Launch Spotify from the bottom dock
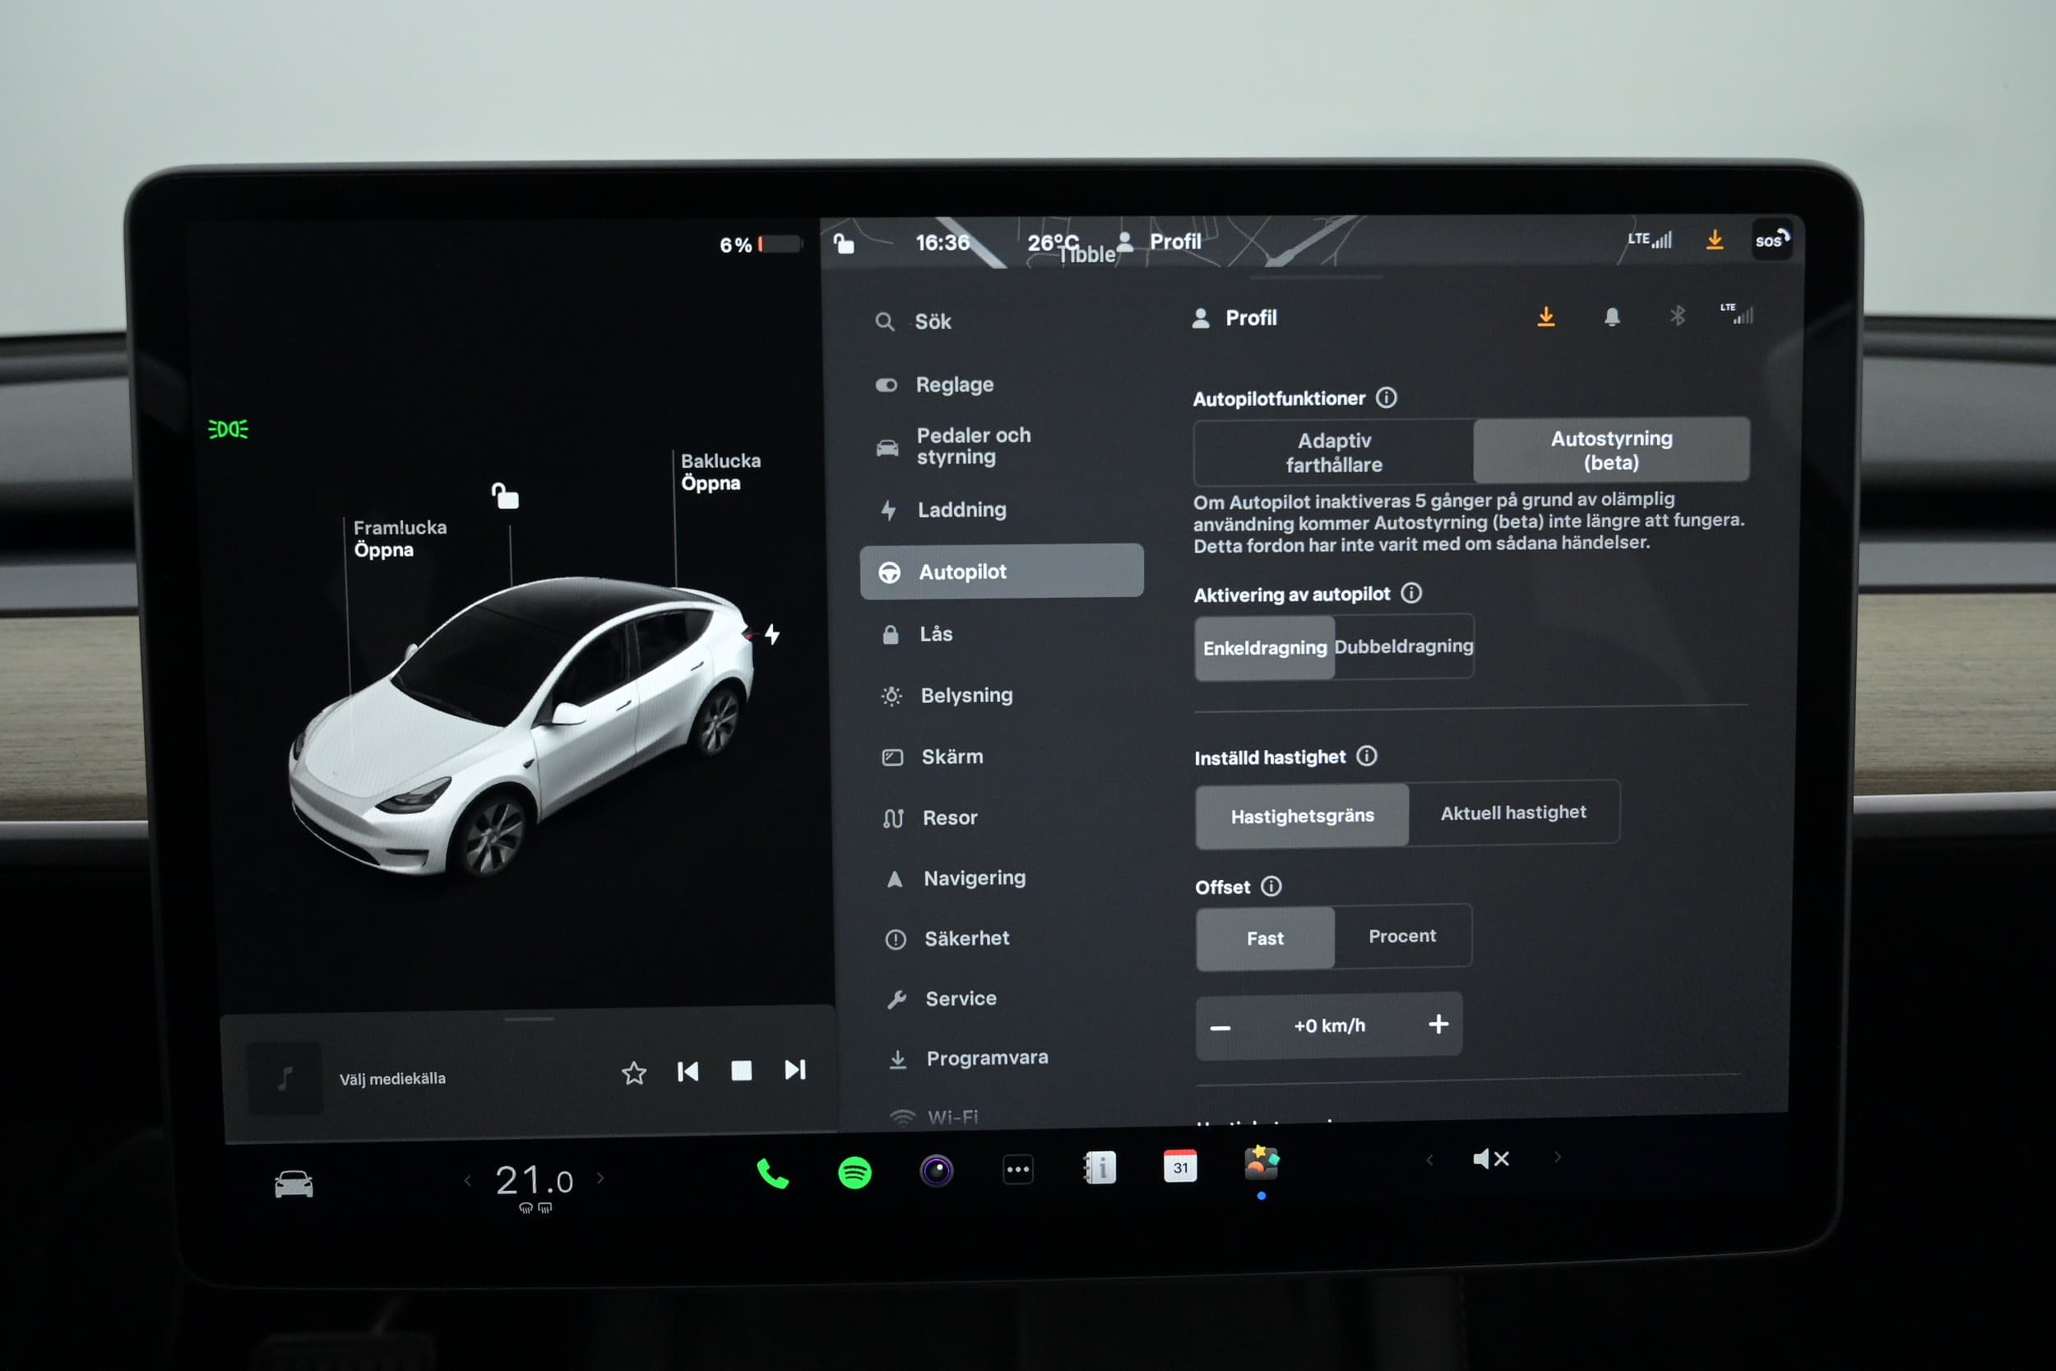This screenshot has width=2056, height=1371. [x=854, y=1173]
